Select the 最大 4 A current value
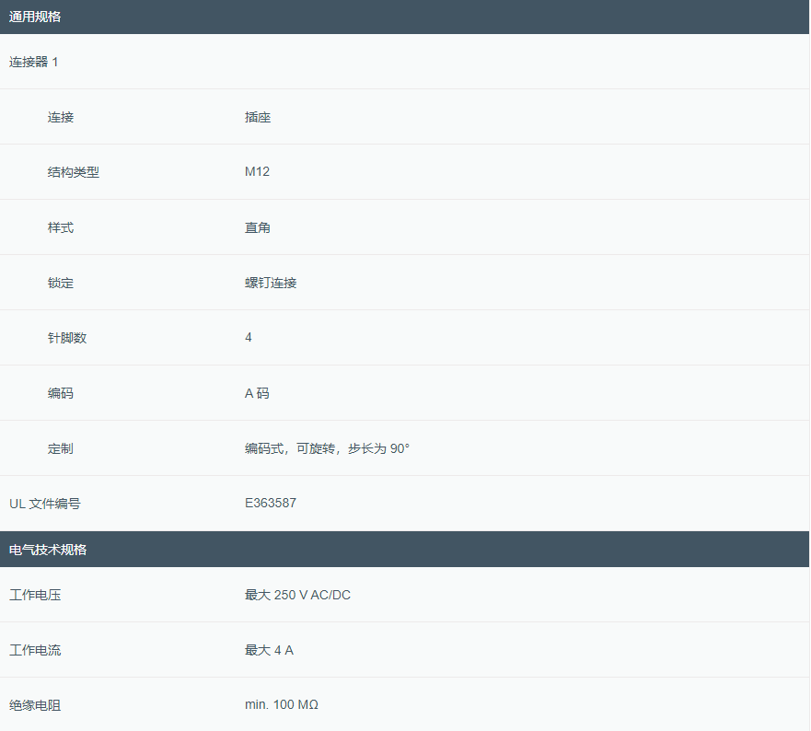The image size is (811, 731). coord(269,650)
